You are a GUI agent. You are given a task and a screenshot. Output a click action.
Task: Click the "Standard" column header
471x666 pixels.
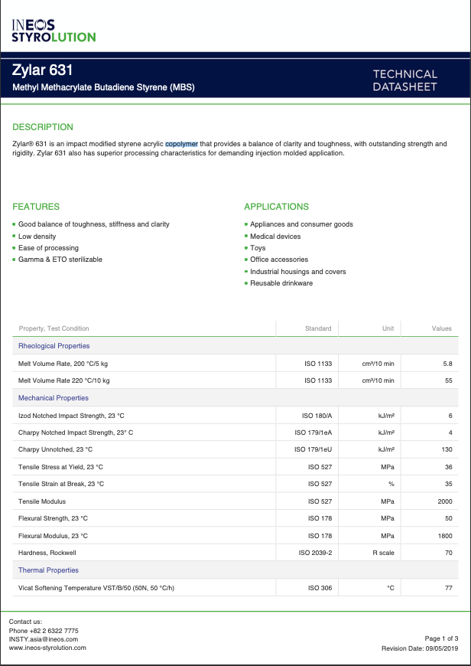coord(318,328)
